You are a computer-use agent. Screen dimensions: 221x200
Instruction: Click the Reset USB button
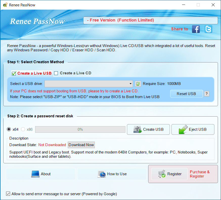186,94
